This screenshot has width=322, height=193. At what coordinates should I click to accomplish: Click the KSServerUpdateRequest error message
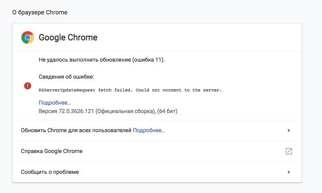(x=130, y=90)
